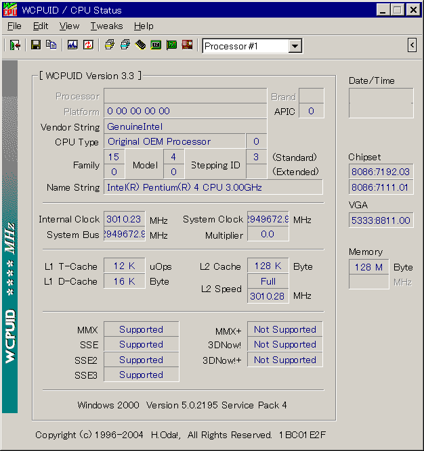Click the Model standard value 4
This screenshot has height=451, width=424.
click(x=173, y=157)
